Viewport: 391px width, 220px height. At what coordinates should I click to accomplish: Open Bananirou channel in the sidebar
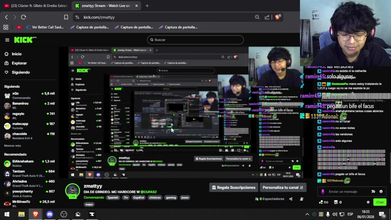click(29, 105)
